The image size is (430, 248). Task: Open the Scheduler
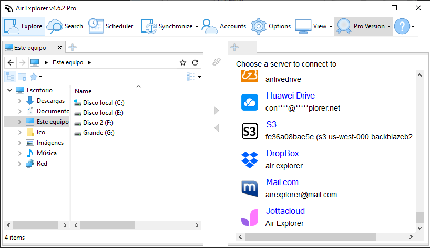point(111,26)
